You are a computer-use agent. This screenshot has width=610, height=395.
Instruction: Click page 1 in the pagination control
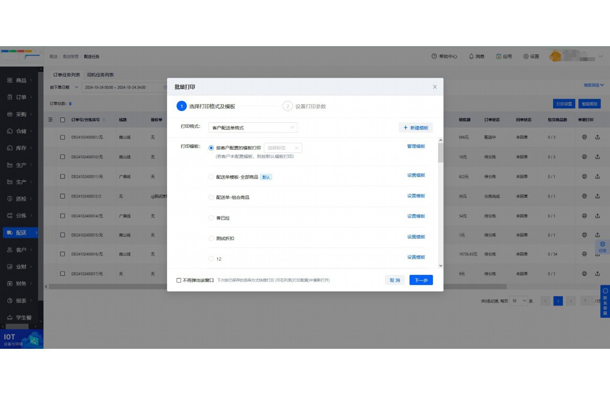pyautogui.click(x=559, y=301)
